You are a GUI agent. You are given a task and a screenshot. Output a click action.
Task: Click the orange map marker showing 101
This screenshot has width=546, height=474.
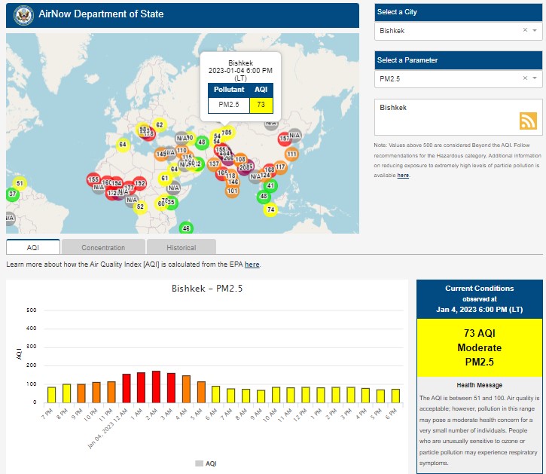click(233, 191)
